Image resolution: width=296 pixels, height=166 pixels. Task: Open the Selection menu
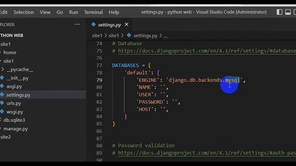[x=24, y=12]
